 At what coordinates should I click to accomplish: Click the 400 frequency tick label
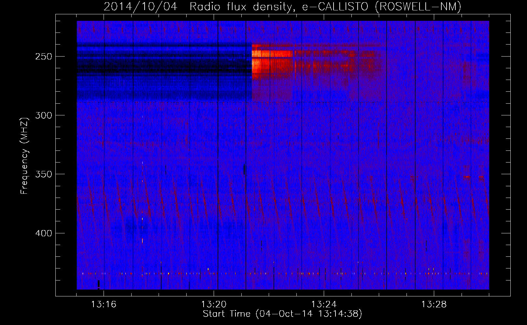tap(44, 233)
